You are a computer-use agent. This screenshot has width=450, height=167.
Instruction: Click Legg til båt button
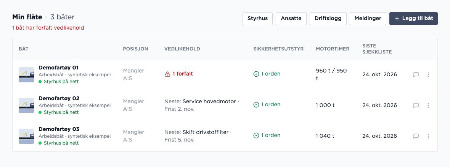tap(413, 19)
